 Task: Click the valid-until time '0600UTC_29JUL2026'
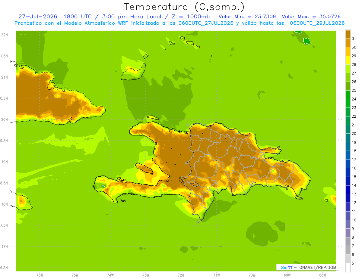[x=317, y=23]
